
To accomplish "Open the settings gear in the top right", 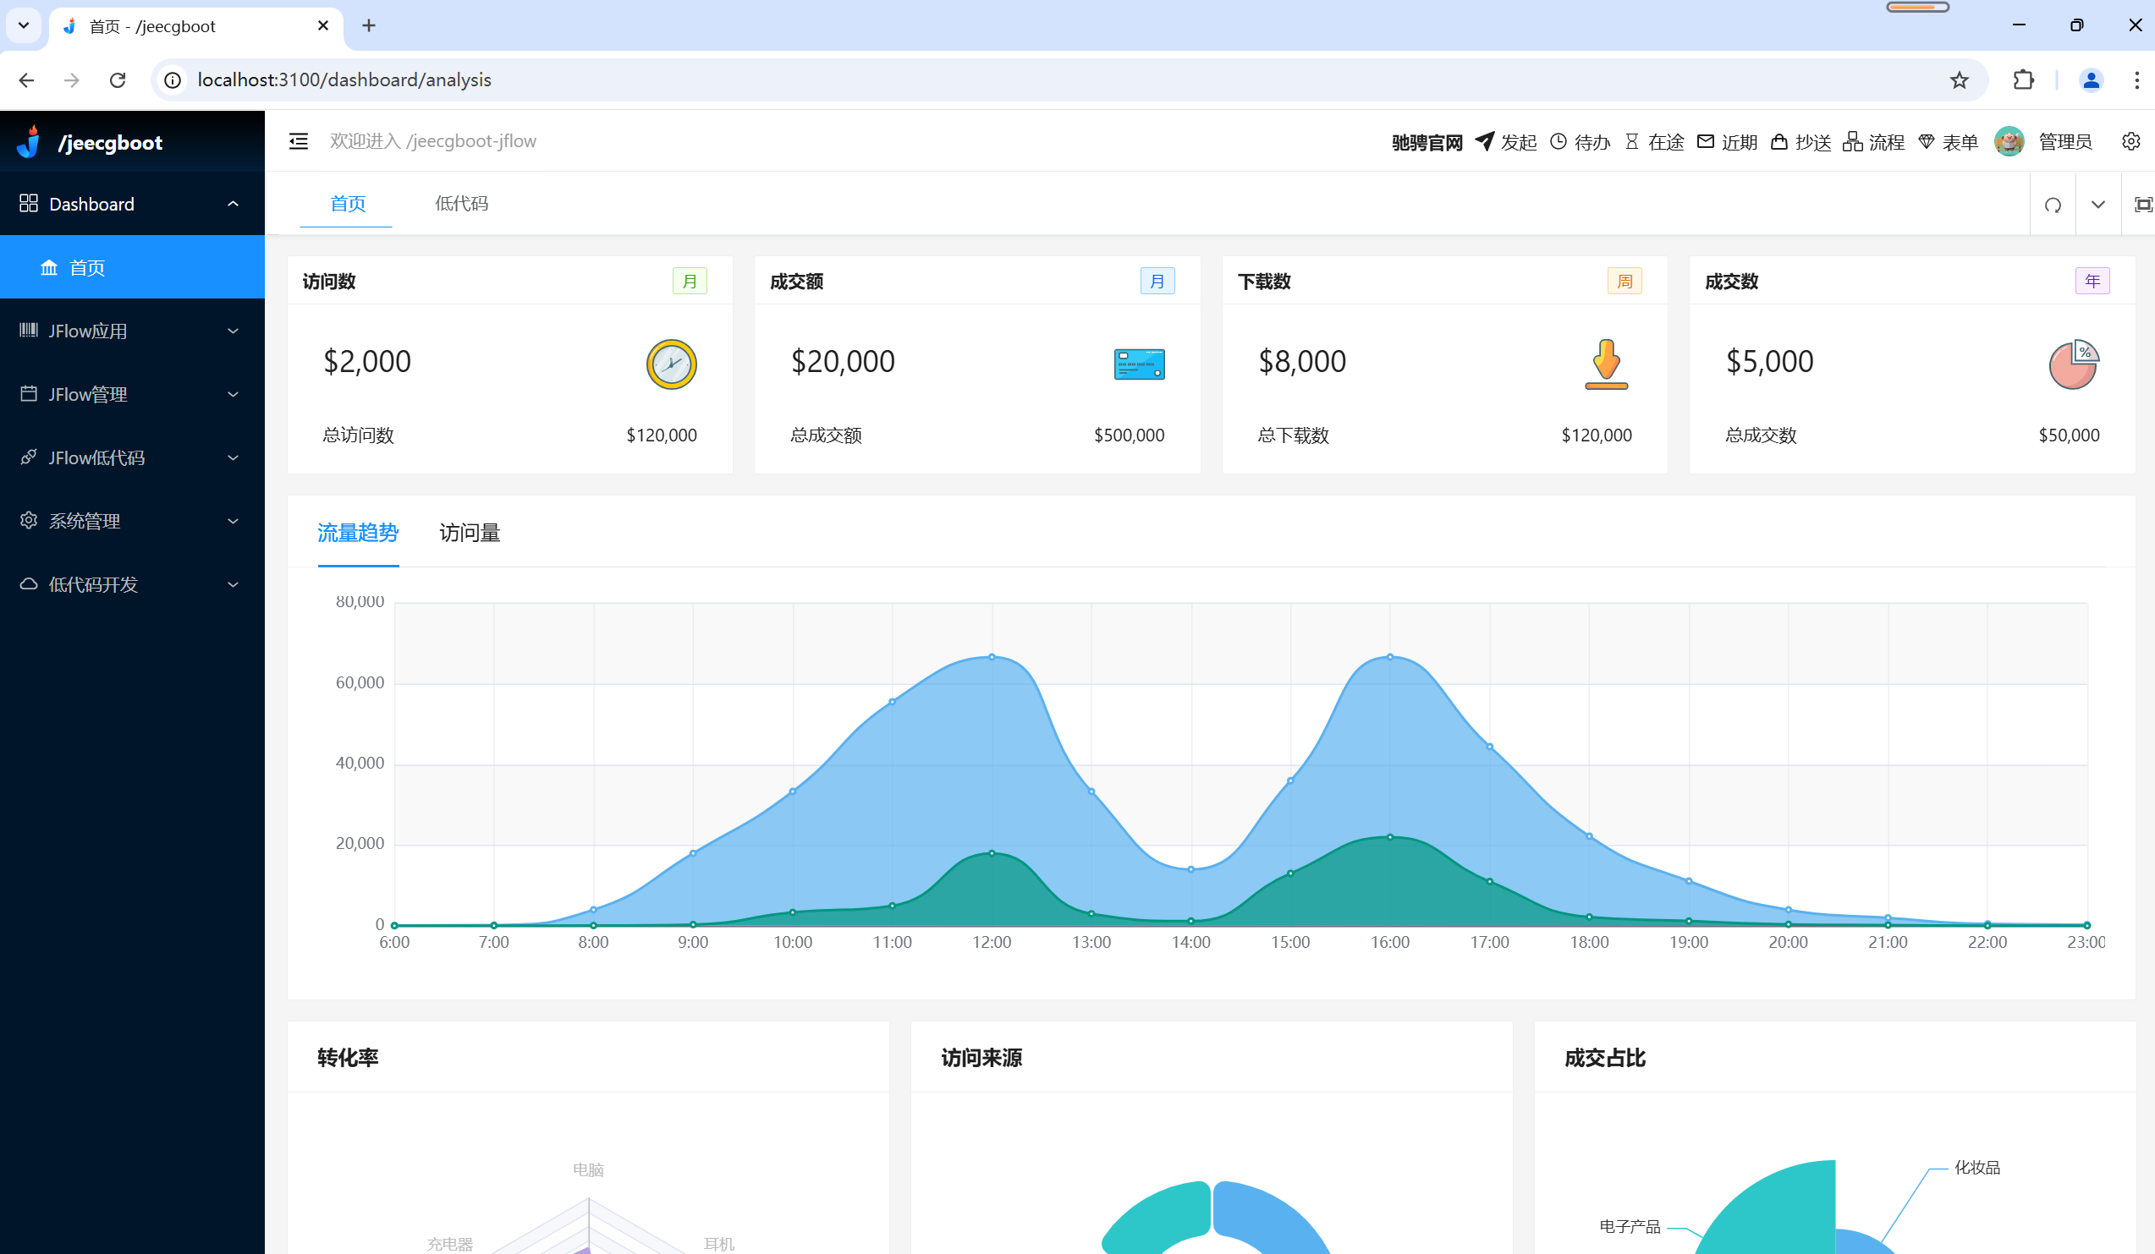I will pyautogui.click(x=2130, y=141).
